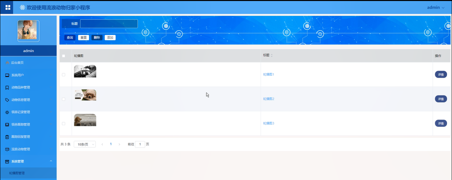The width and height of the screenshot is (452, 180).
Task: Click the 系统用户 sidebar label
Action: 18,75
